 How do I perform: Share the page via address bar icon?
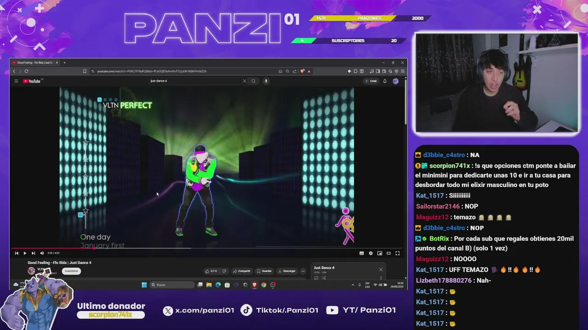coord(294,71)
